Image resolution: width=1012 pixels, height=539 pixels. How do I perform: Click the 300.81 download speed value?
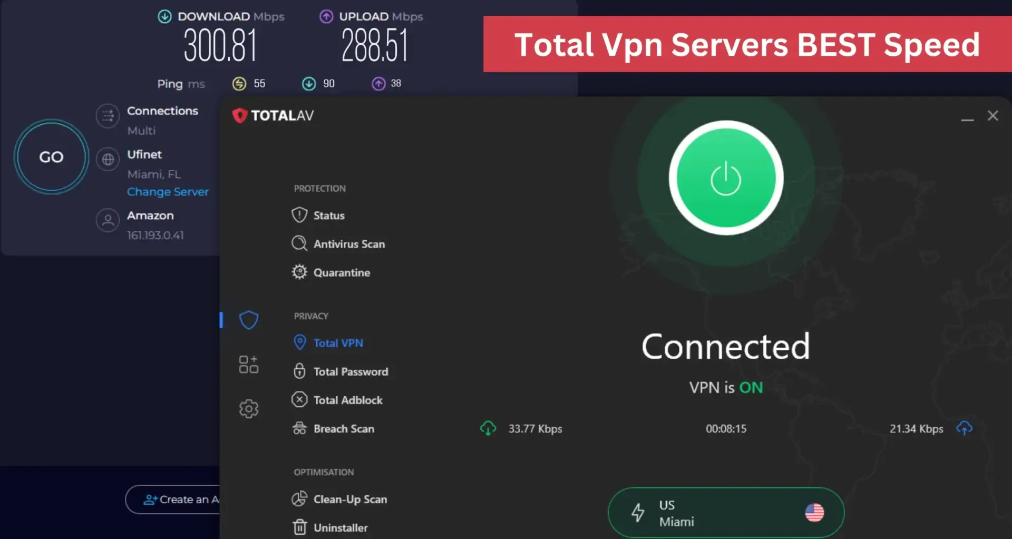coord(220,45)
